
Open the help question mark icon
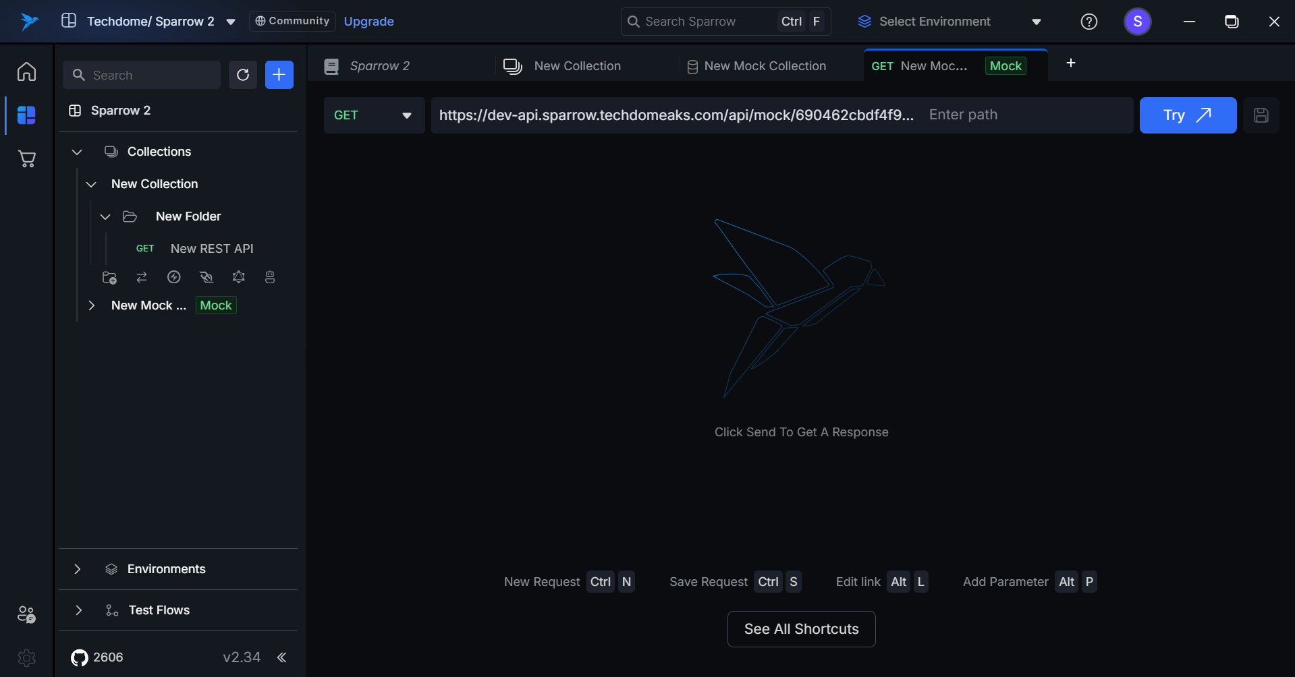click(1089, 22)
